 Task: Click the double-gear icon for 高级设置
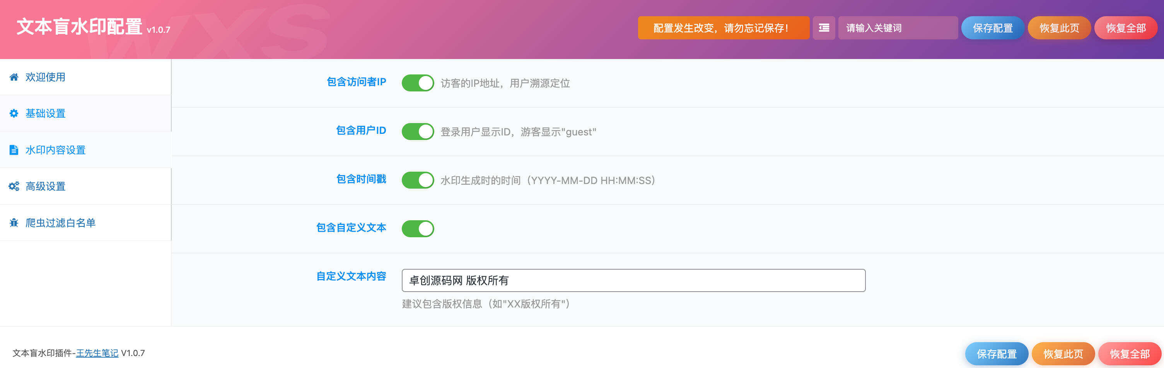click(14, 186)
